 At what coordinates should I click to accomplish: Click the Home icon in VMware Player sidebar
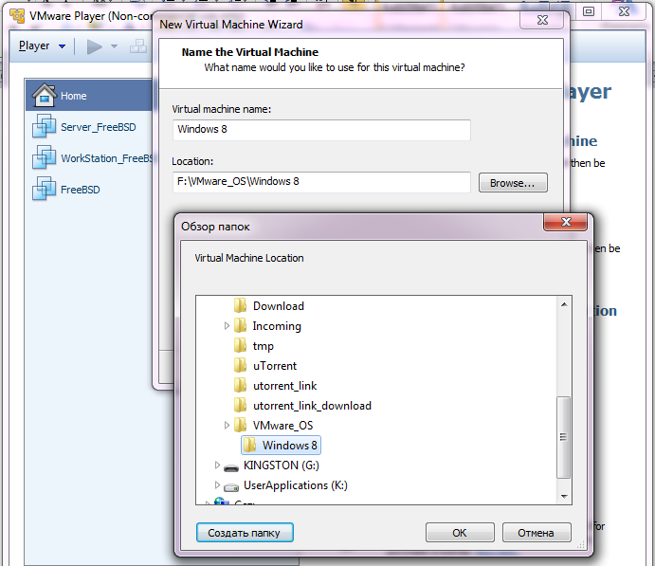click(x=44, y=95)
